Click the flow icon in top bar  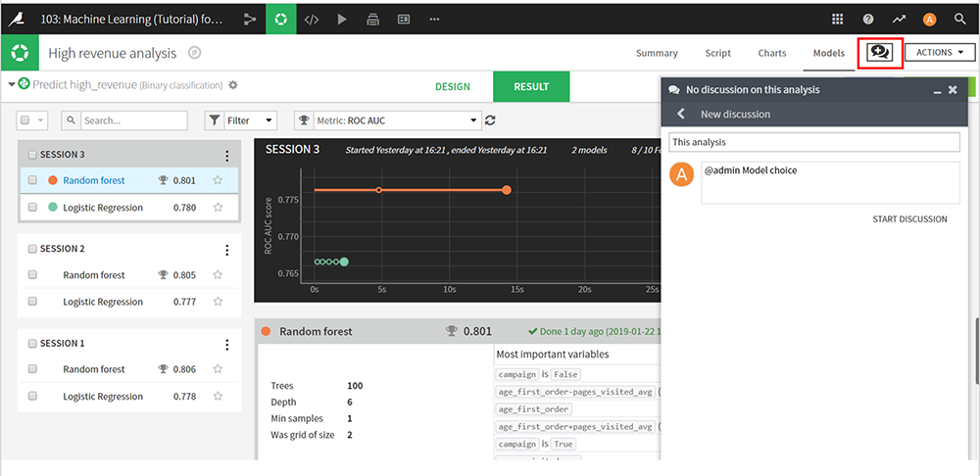249,18
